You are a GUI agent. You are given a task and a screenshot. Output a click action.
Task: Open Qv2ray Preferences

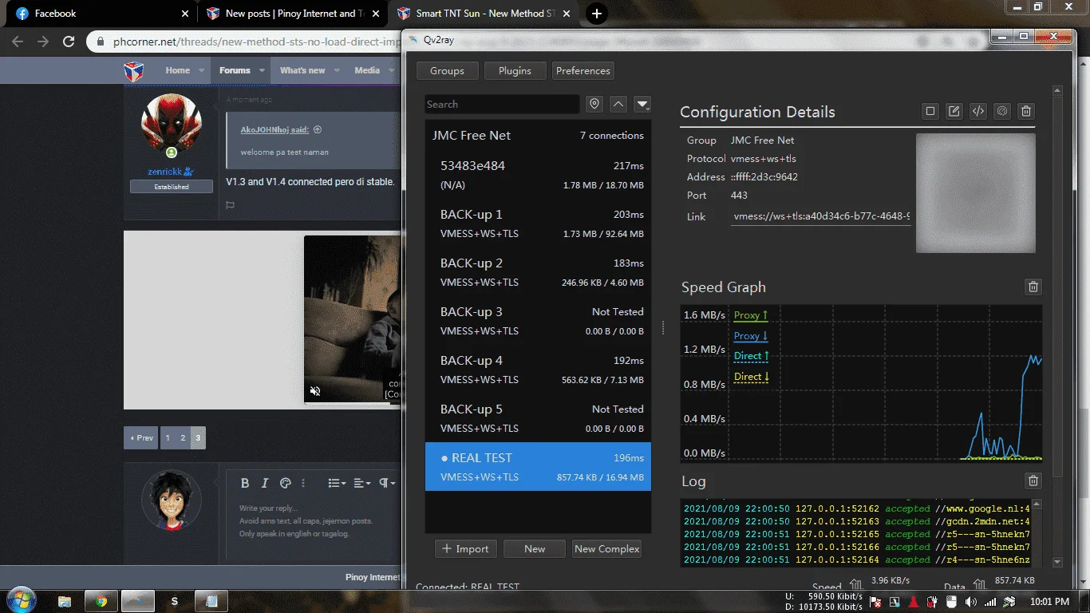pyautogui.click(x=583, y=71)
